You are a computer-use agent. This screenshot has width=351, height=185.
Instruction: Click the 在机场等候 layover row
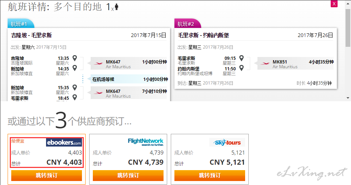129,79
